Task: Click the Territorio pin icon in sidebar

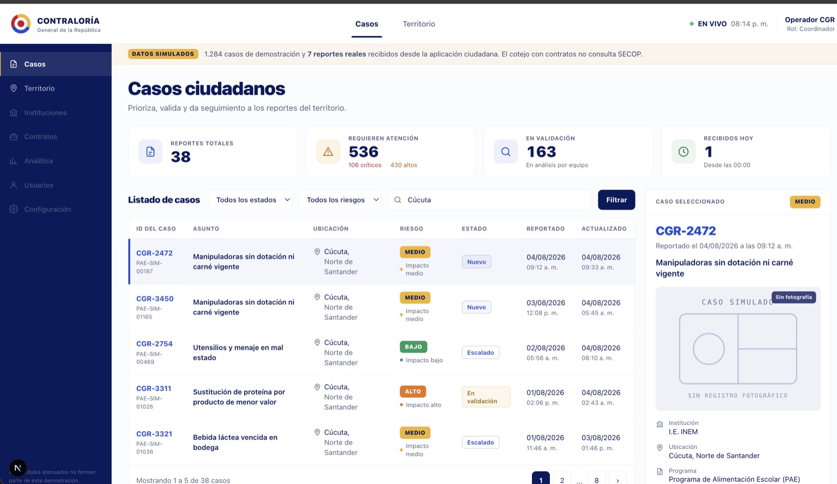Action: pyautogui.click(x=14, y=88)
